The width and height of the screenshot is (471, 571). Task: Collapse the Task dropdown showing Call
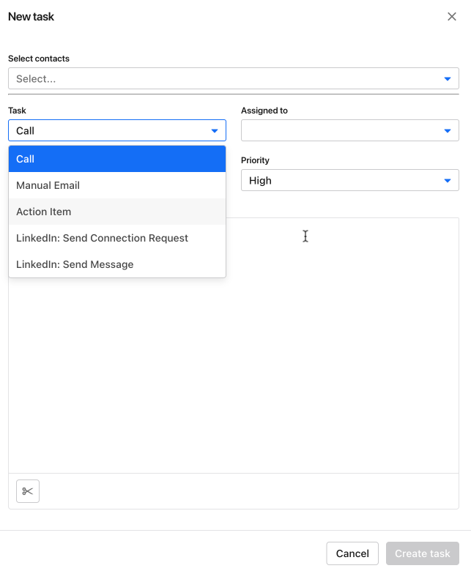click(110, 131)
